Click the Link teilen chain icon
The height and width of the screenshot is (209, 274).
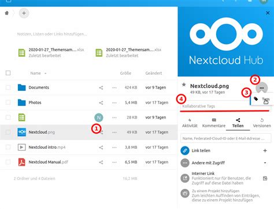point(185,151)
